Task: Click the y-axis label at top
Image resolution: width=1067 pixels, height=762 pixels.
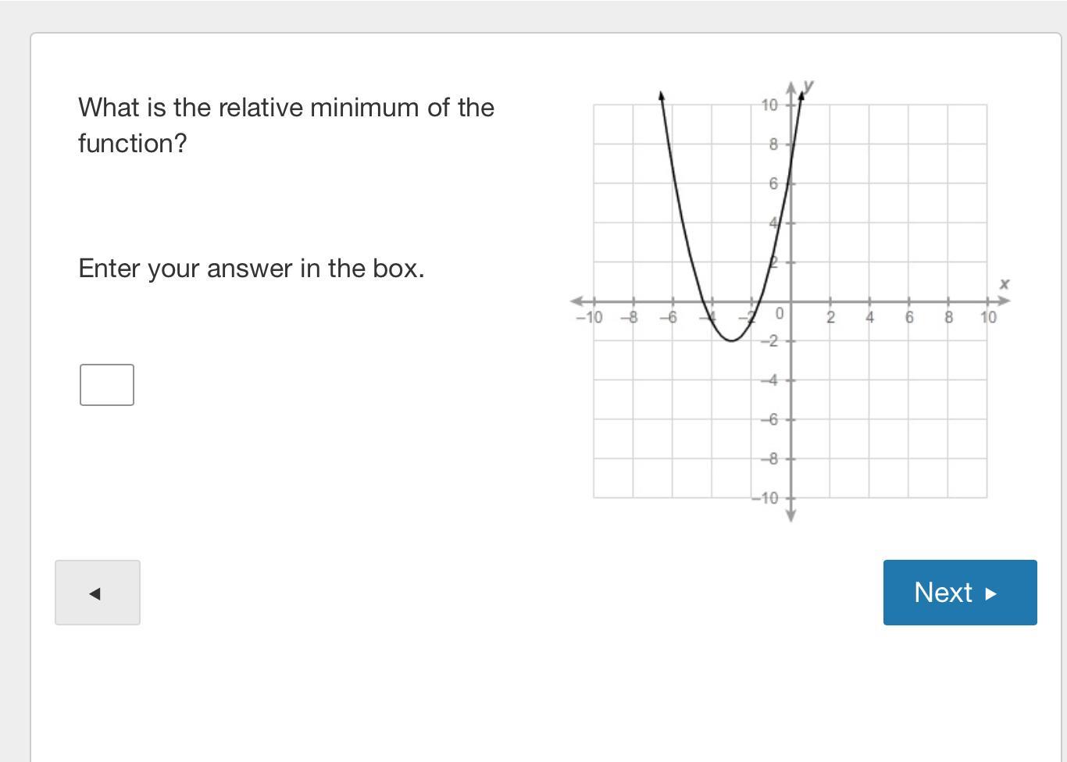Action: click(808, 86)
